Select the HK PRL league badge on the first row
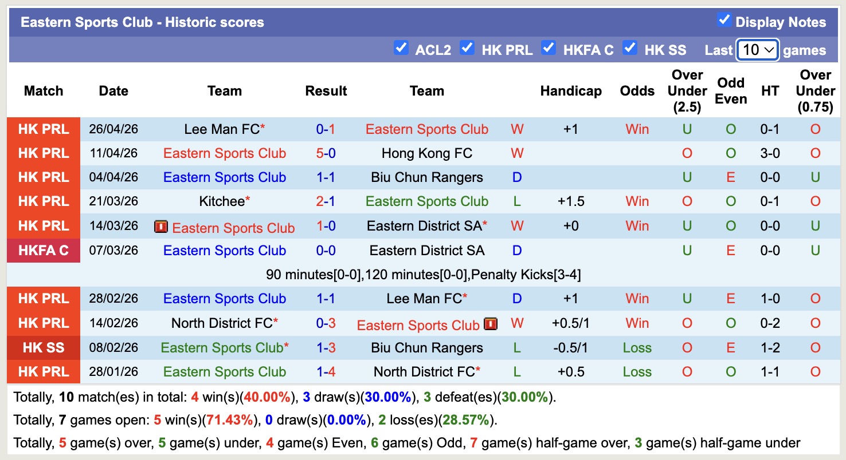The image size is (846, 460). tap(44, 129)
